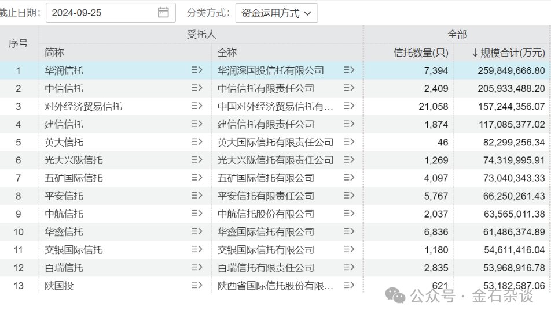Open detail icon next to 百瑞信托 short name
Viewport: 551px width, 318px height.
click(197, 268)
